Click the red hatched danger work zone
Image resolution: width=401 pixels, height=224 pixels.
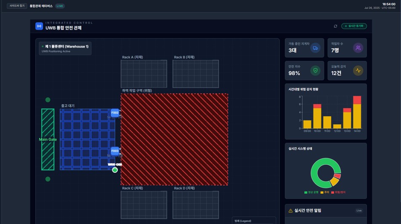pyautogui.click(x=174, y=139)
